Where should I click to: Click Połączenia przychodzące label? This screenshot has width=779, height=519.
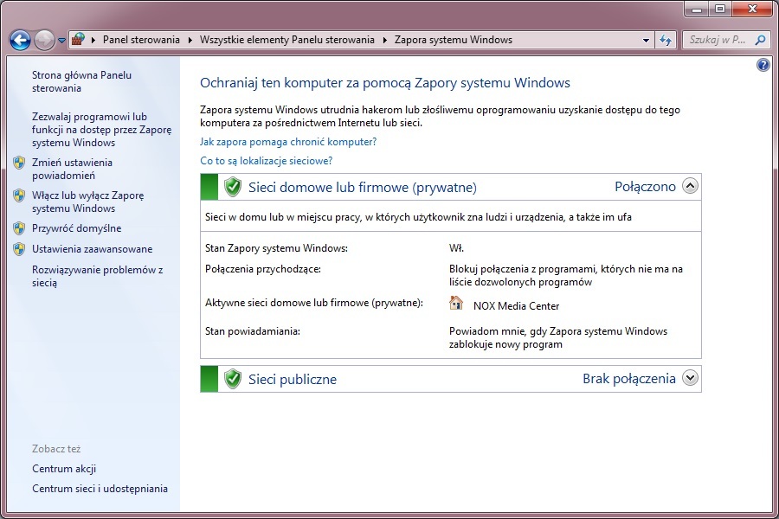tap(263, 269)
